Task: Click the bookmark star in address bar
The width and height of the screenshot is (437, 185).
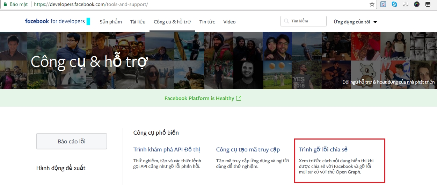Action: [x=372, y=5]
